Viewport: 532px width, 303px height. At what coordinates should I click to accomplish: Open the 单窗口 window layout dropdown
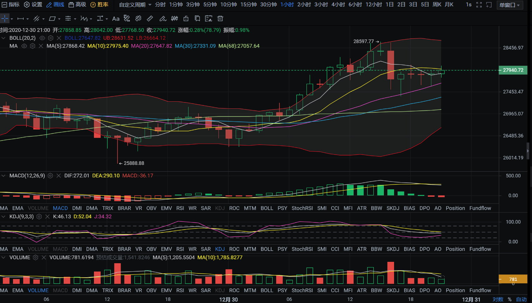pyautogui.click(x=509, y=5)
